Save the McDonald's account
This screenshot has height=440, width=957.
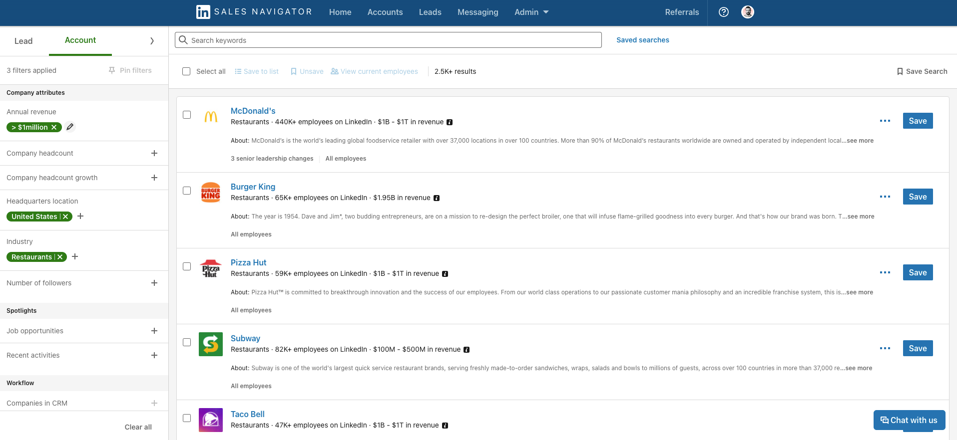(918, 121)
